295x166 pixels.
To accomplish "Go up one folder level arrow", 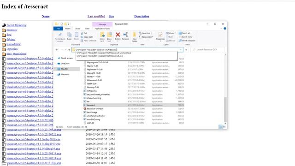I will (x=69, y=50).
